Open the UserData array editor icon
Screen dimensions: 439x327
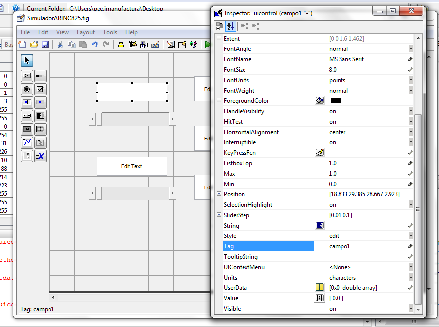tap(320, 287)
